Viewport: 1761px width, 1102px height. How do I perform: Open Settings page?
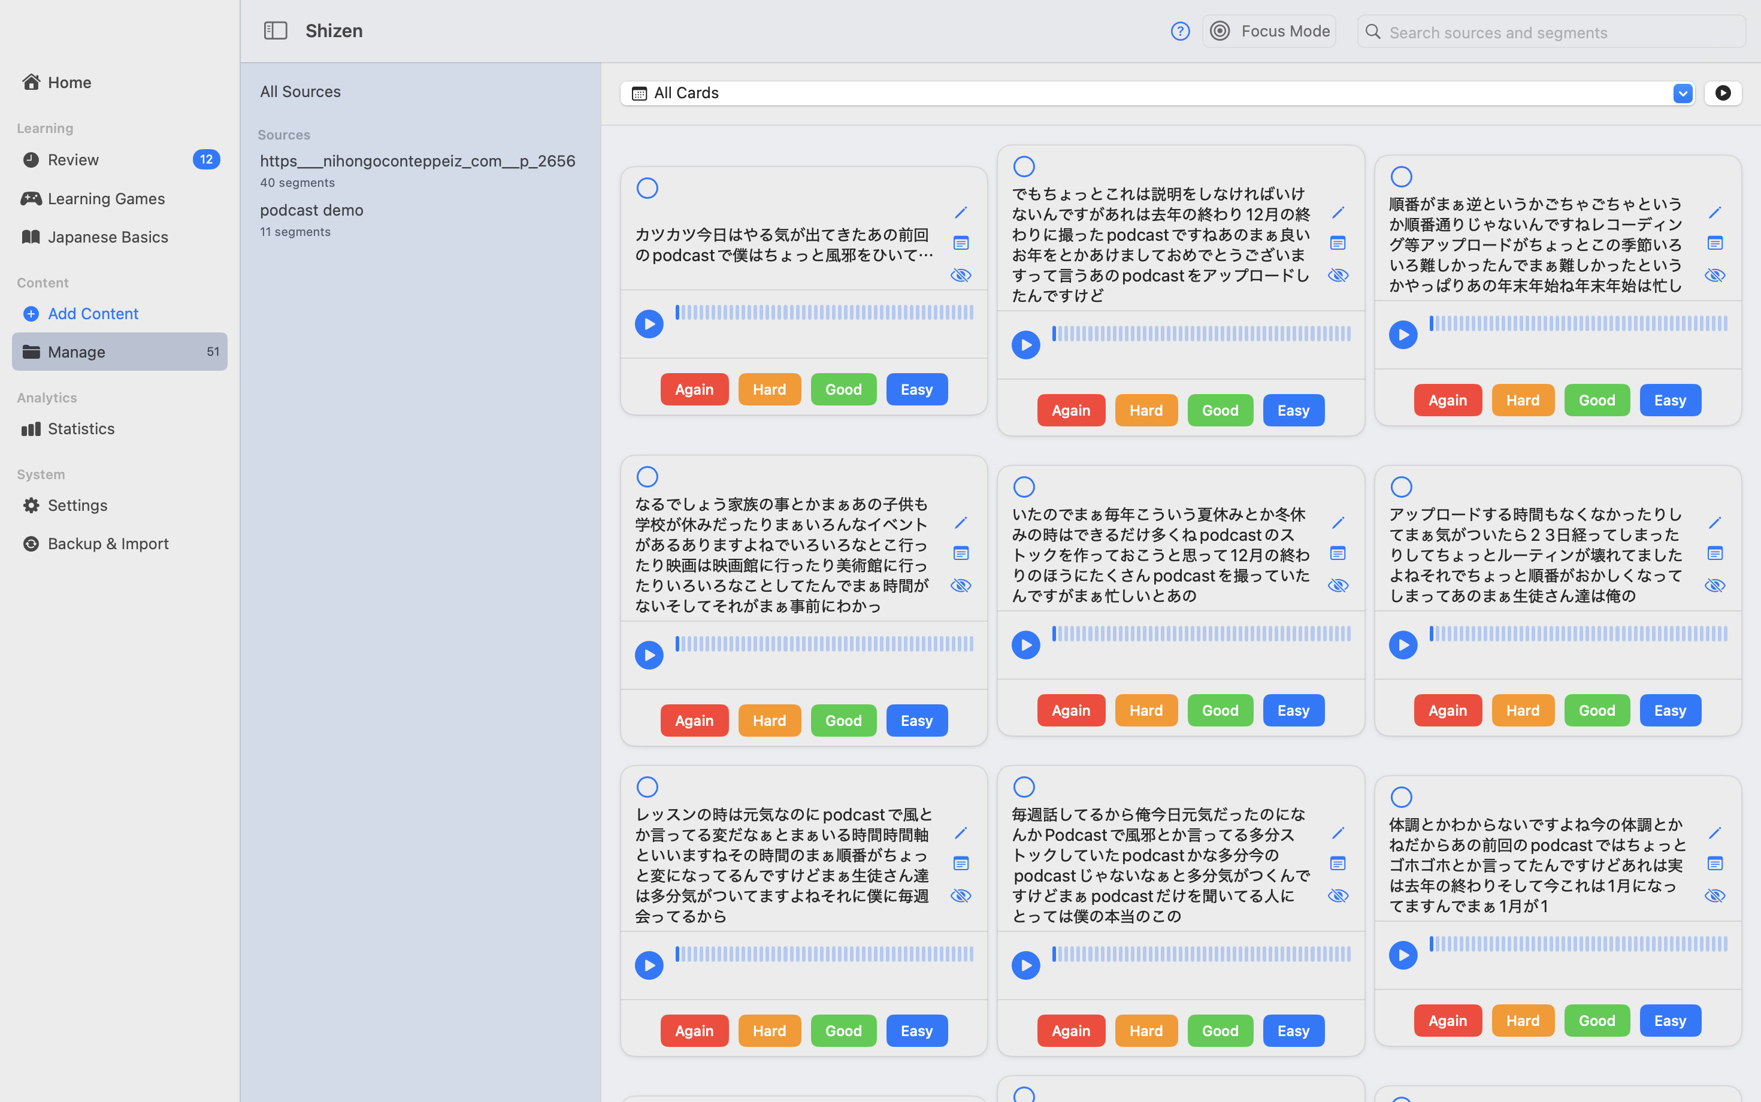[120, 505]
